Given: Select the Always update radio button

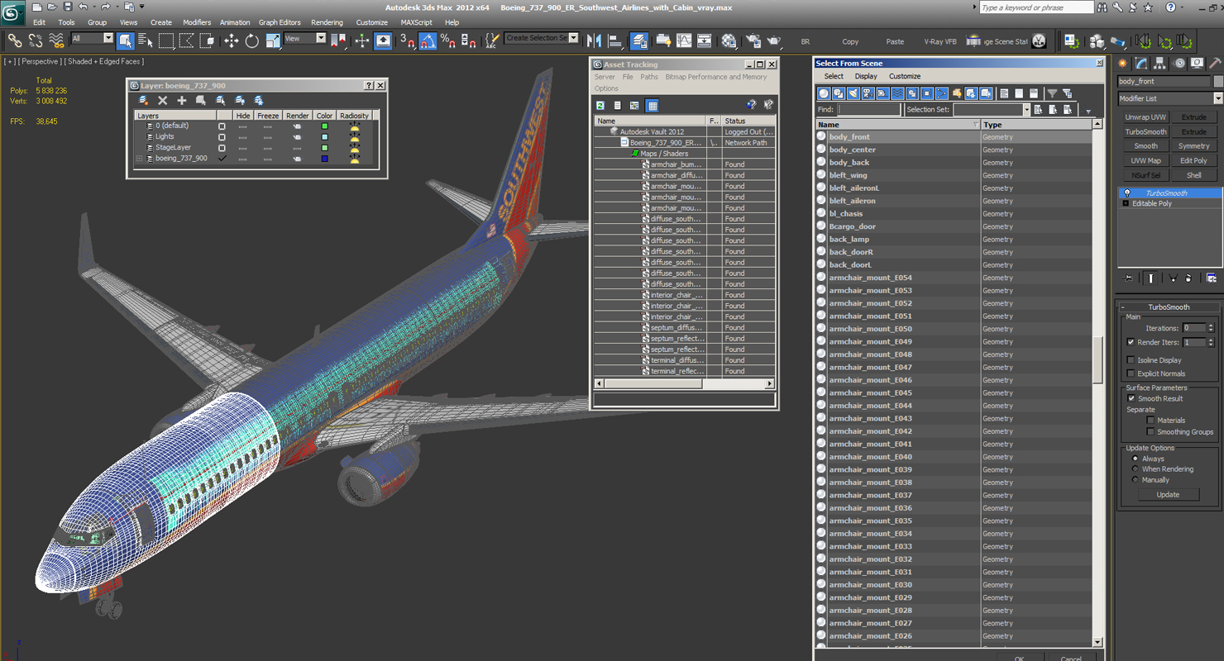Looking at the screenshot, I should click(x=1135, y=459).
